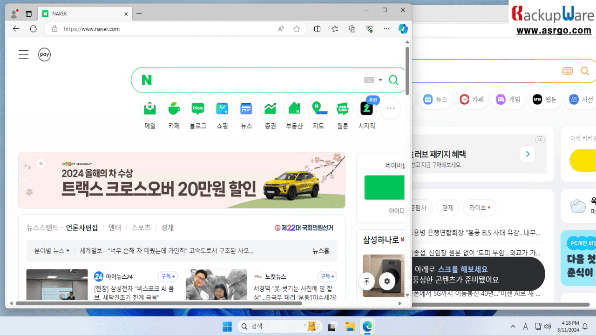Open Edge collections icon
Screen dimensions: 596x335
point(352,29)
